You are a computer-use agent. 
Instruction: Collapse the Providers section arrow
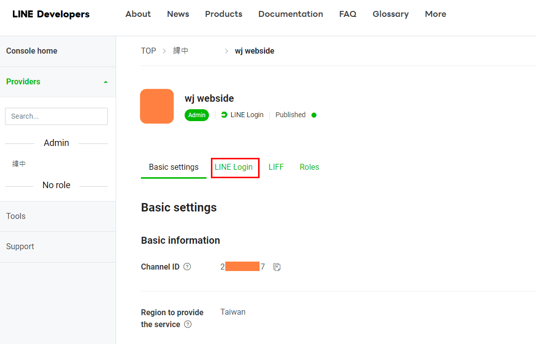click(x=105, y=82)
